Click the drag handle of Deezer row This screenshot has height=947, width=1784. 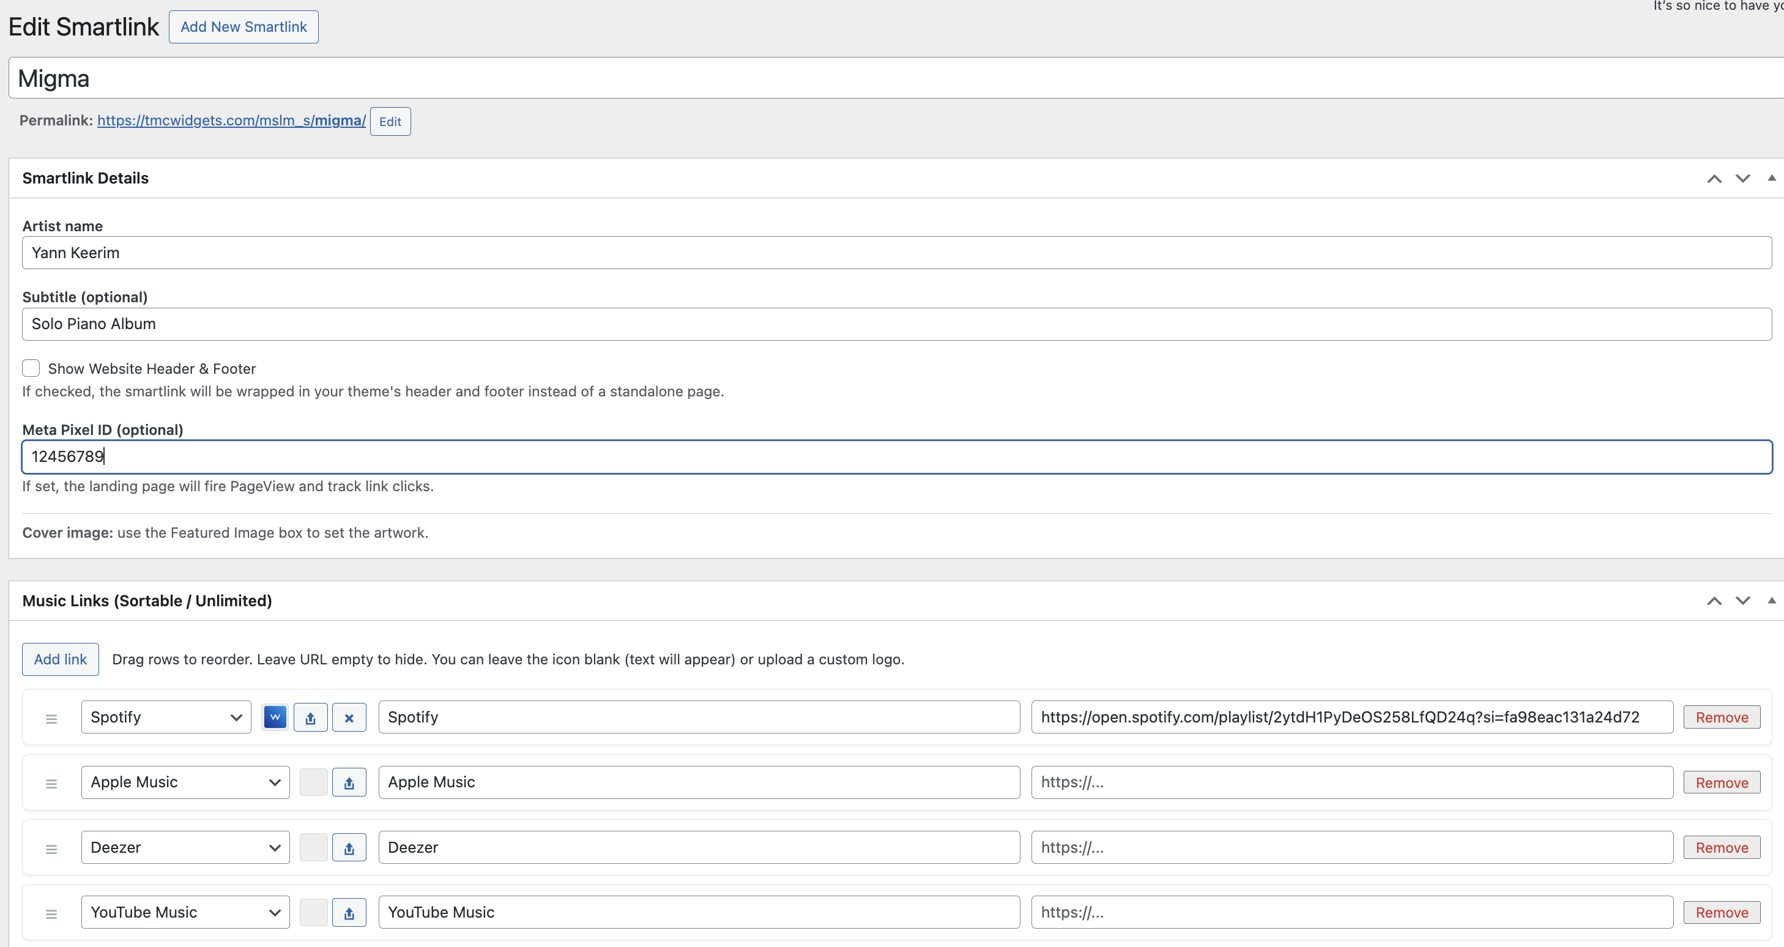tap(51, 849)
